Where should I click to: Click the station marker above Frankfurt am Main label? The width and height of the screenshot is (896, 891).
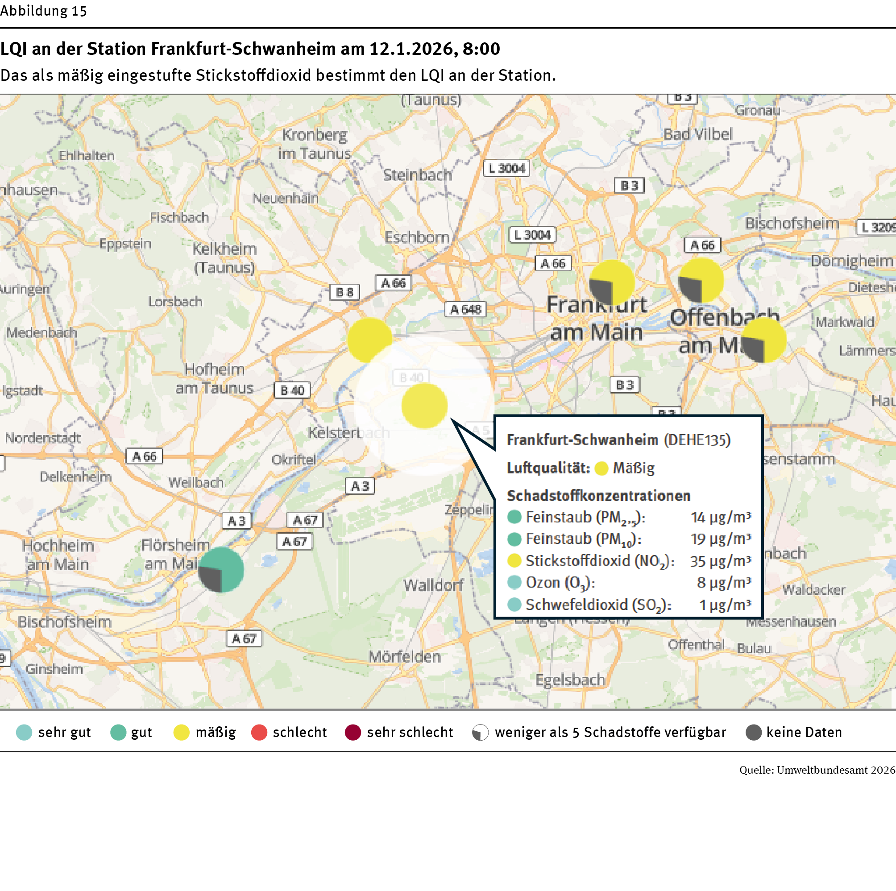pyautogui.click(x=612, y=282)
